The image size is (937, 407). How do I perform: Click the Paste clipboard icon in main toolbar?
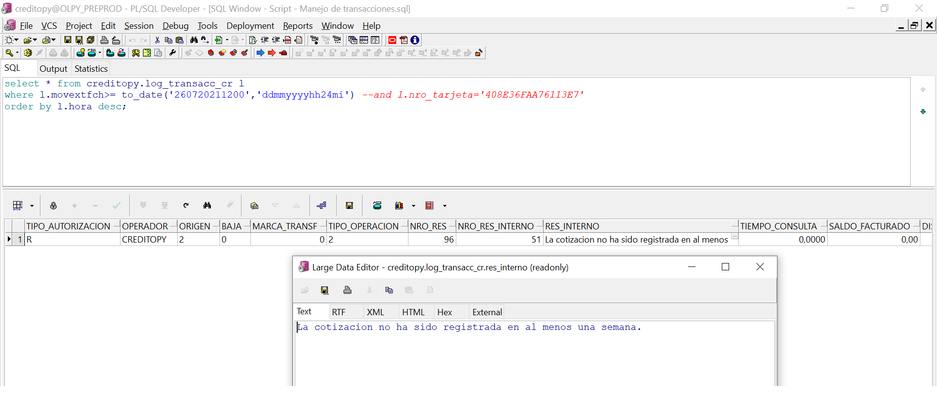[x=180, y=40]
